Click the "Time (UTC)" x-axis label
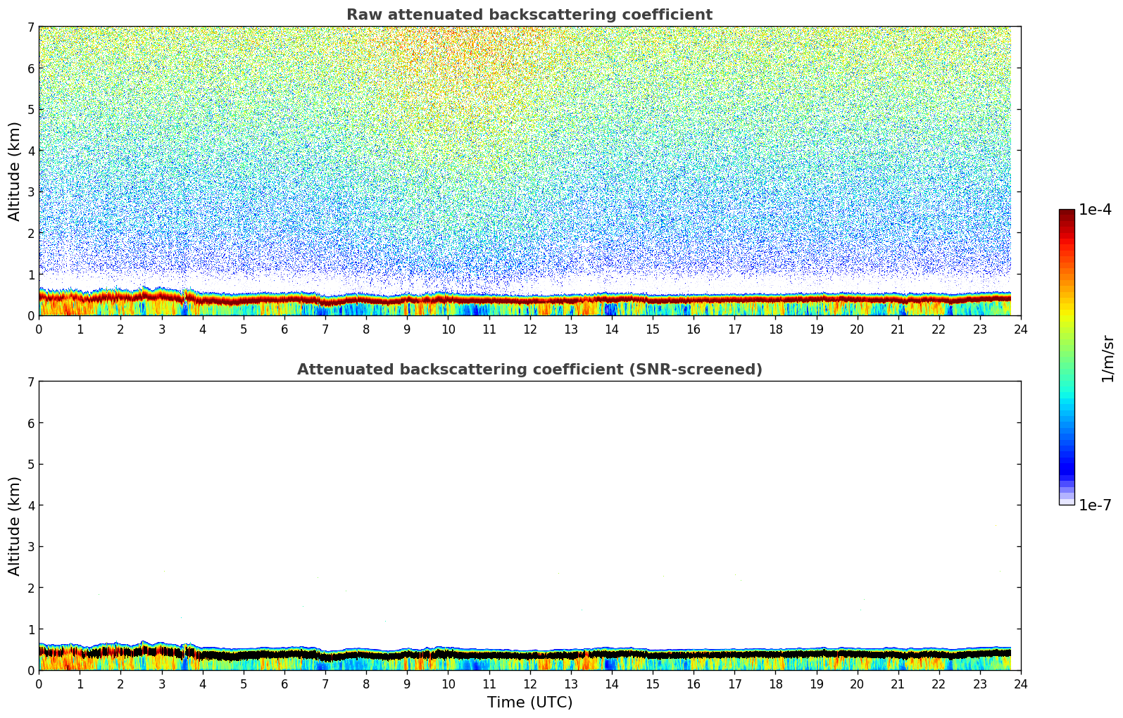 click(x=529, y=703)
